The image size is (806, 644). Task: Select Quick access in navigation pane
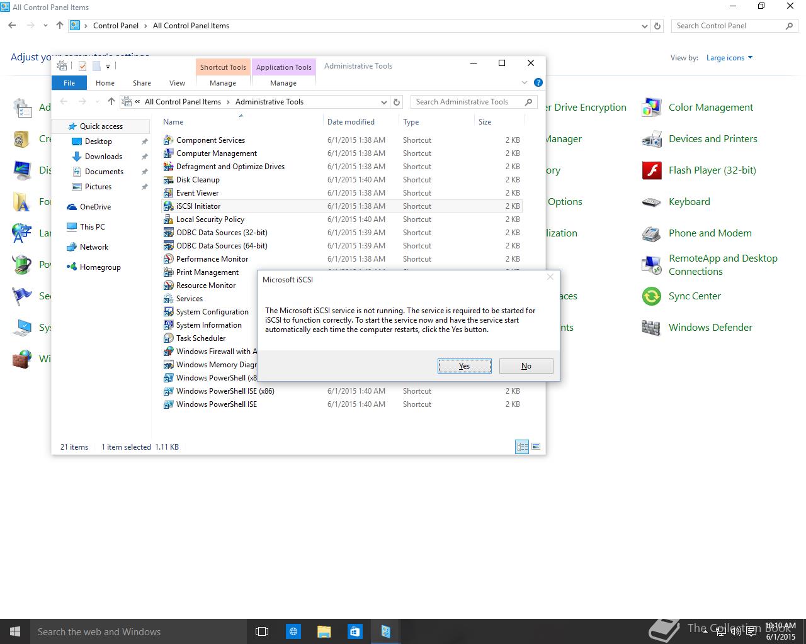tap(101, 126)
